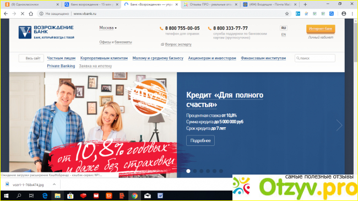Click the Подробнее button on the banner
This screenshot has height=201, width=358.
coord(200,140)
